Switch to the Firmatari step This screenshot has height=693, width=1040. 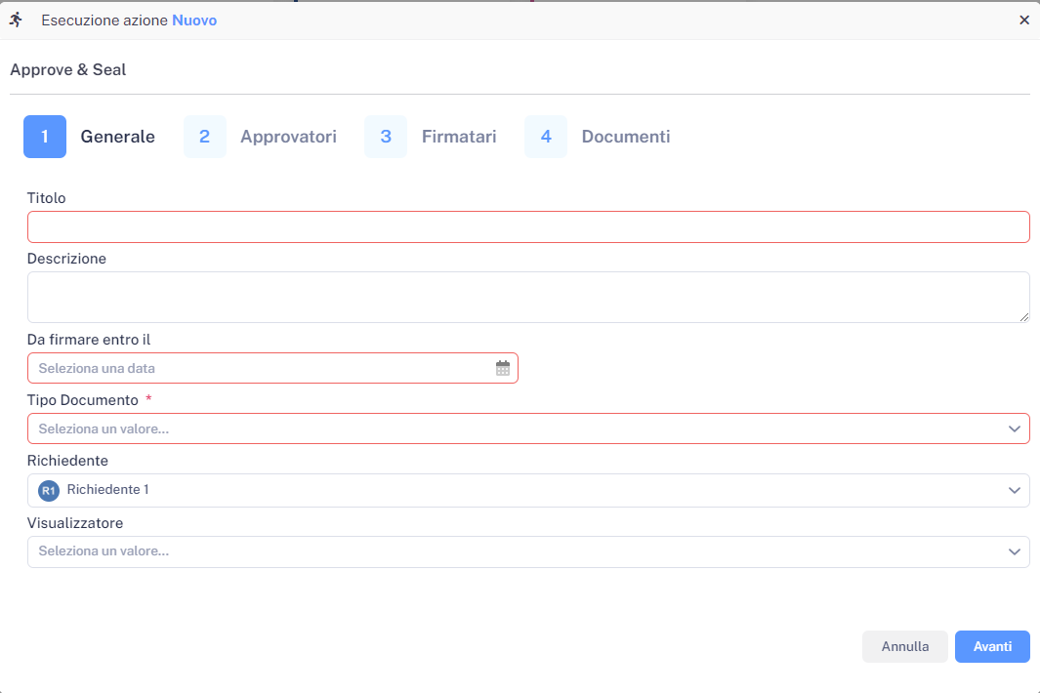click(459, 137)
